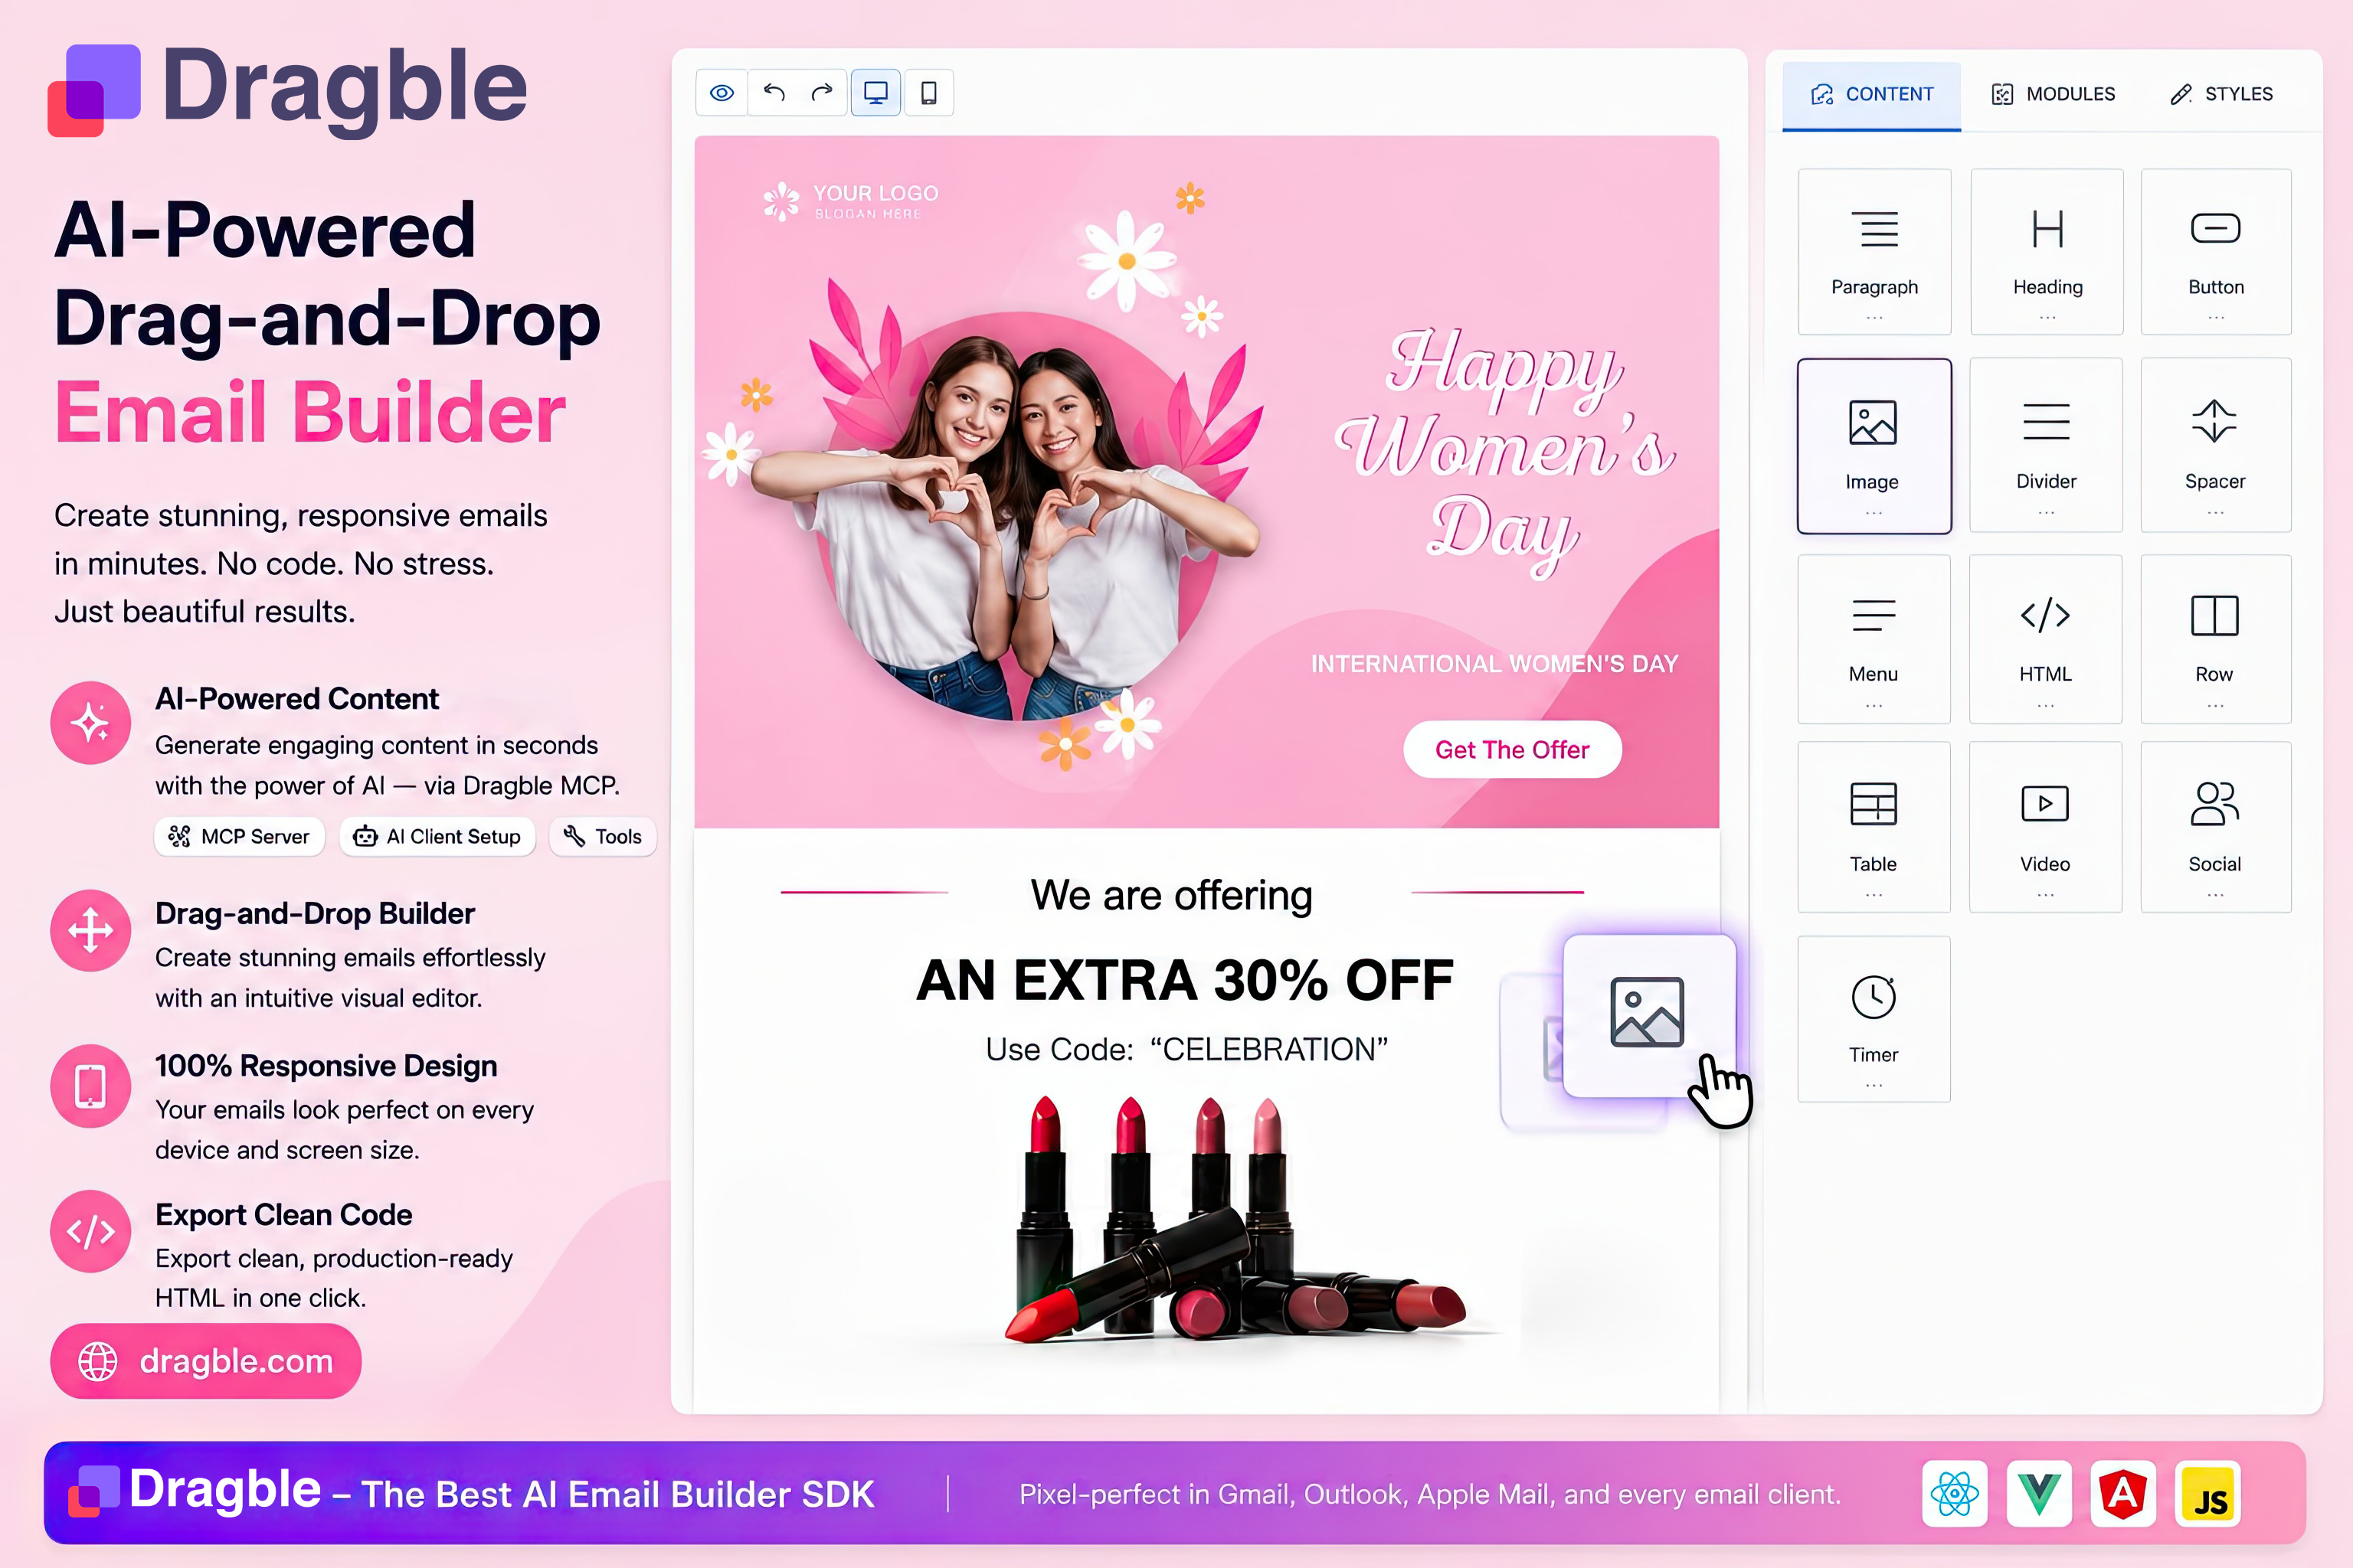Select the Image content block
Viewport: 2353px width, 1568px height.
(1875, 446)
